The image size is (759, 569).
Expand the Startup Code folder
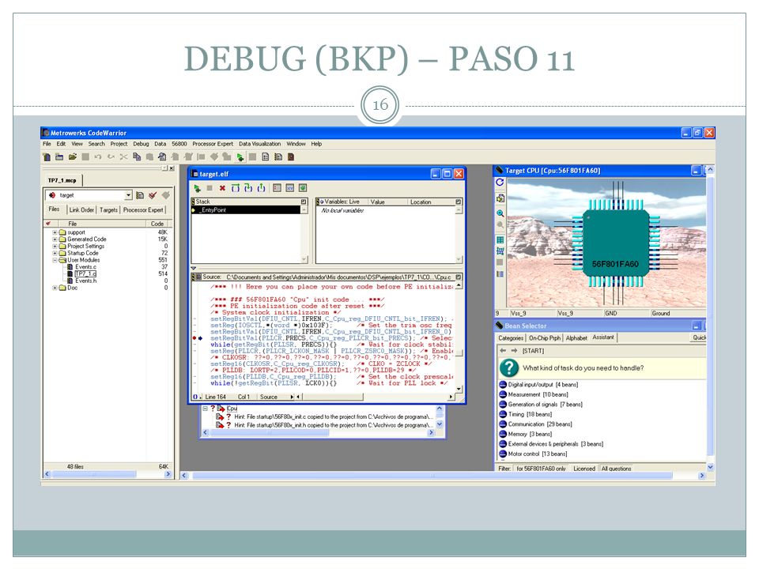pos(55,253)
